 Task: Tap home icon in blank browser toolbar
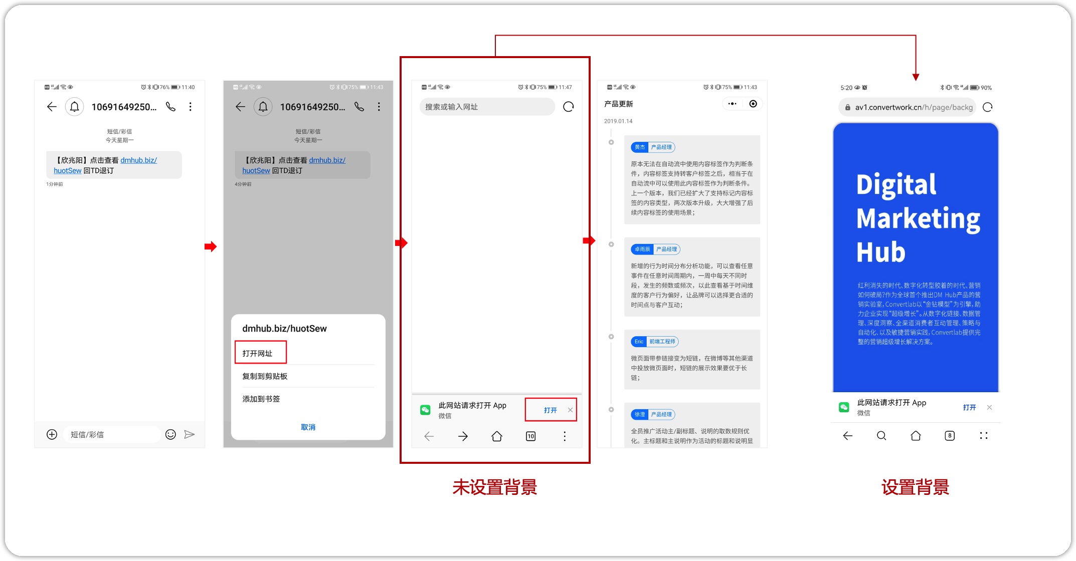click(x=497, y=436)
